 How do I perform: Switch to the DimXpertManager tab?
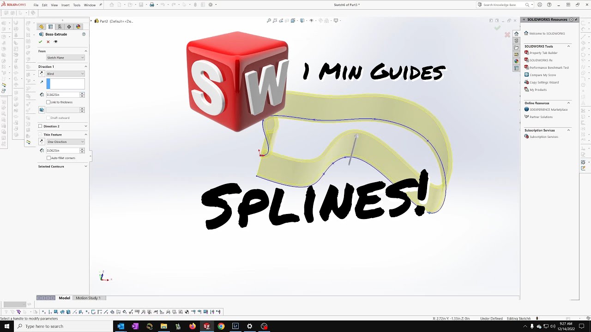(x=69, y=27)
